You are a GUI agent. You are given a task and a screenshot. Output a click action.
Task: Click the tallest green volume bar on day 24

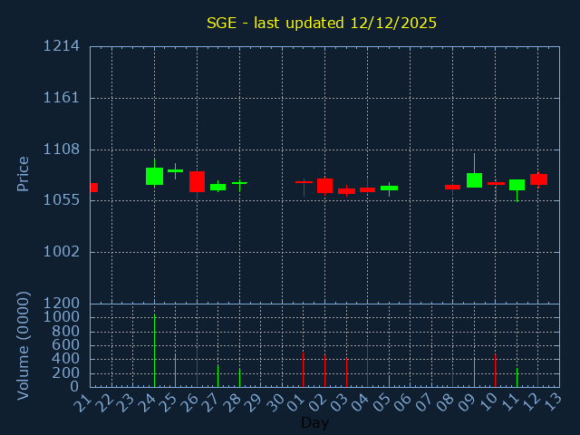[x=154, y=351]
